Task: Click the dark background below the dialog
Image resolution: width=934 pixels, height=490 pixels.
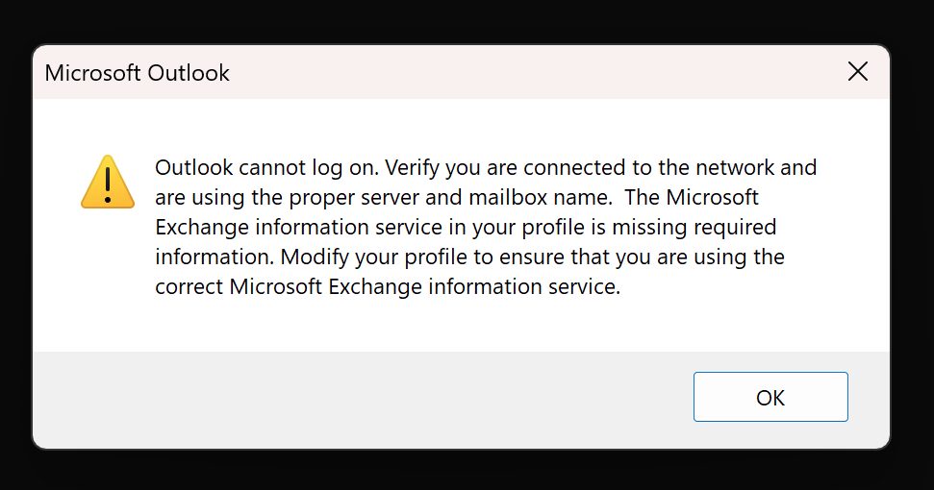Action: (462, 471)
